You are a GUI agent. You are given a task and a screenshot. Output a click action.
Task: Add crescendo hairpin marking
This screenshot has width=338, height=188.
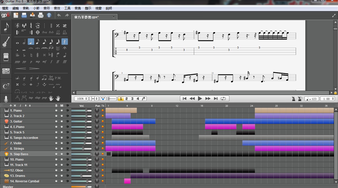pyautogui.click(x=21, y=68)
